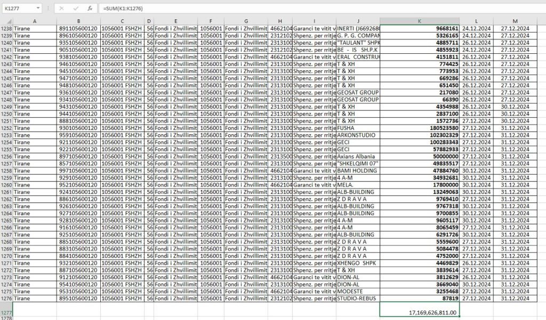Click cell with amount 102302329
The width and height of the screenshot is (546, 320).
419,135
